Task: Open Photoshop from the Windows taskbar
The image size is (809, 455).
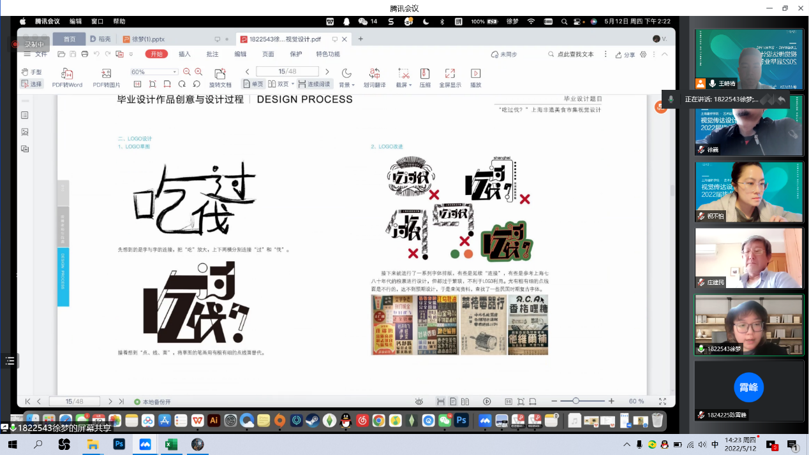Action: (119, 444)
